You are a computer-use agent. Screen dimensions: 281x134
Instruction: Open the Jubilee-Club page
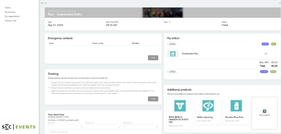click(11, 21)
